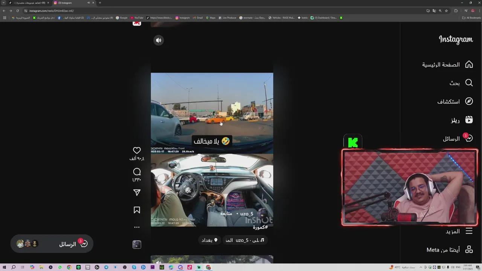Open Maps bookmark
This screenshot has width=482, height=271.
click(210, 18)
